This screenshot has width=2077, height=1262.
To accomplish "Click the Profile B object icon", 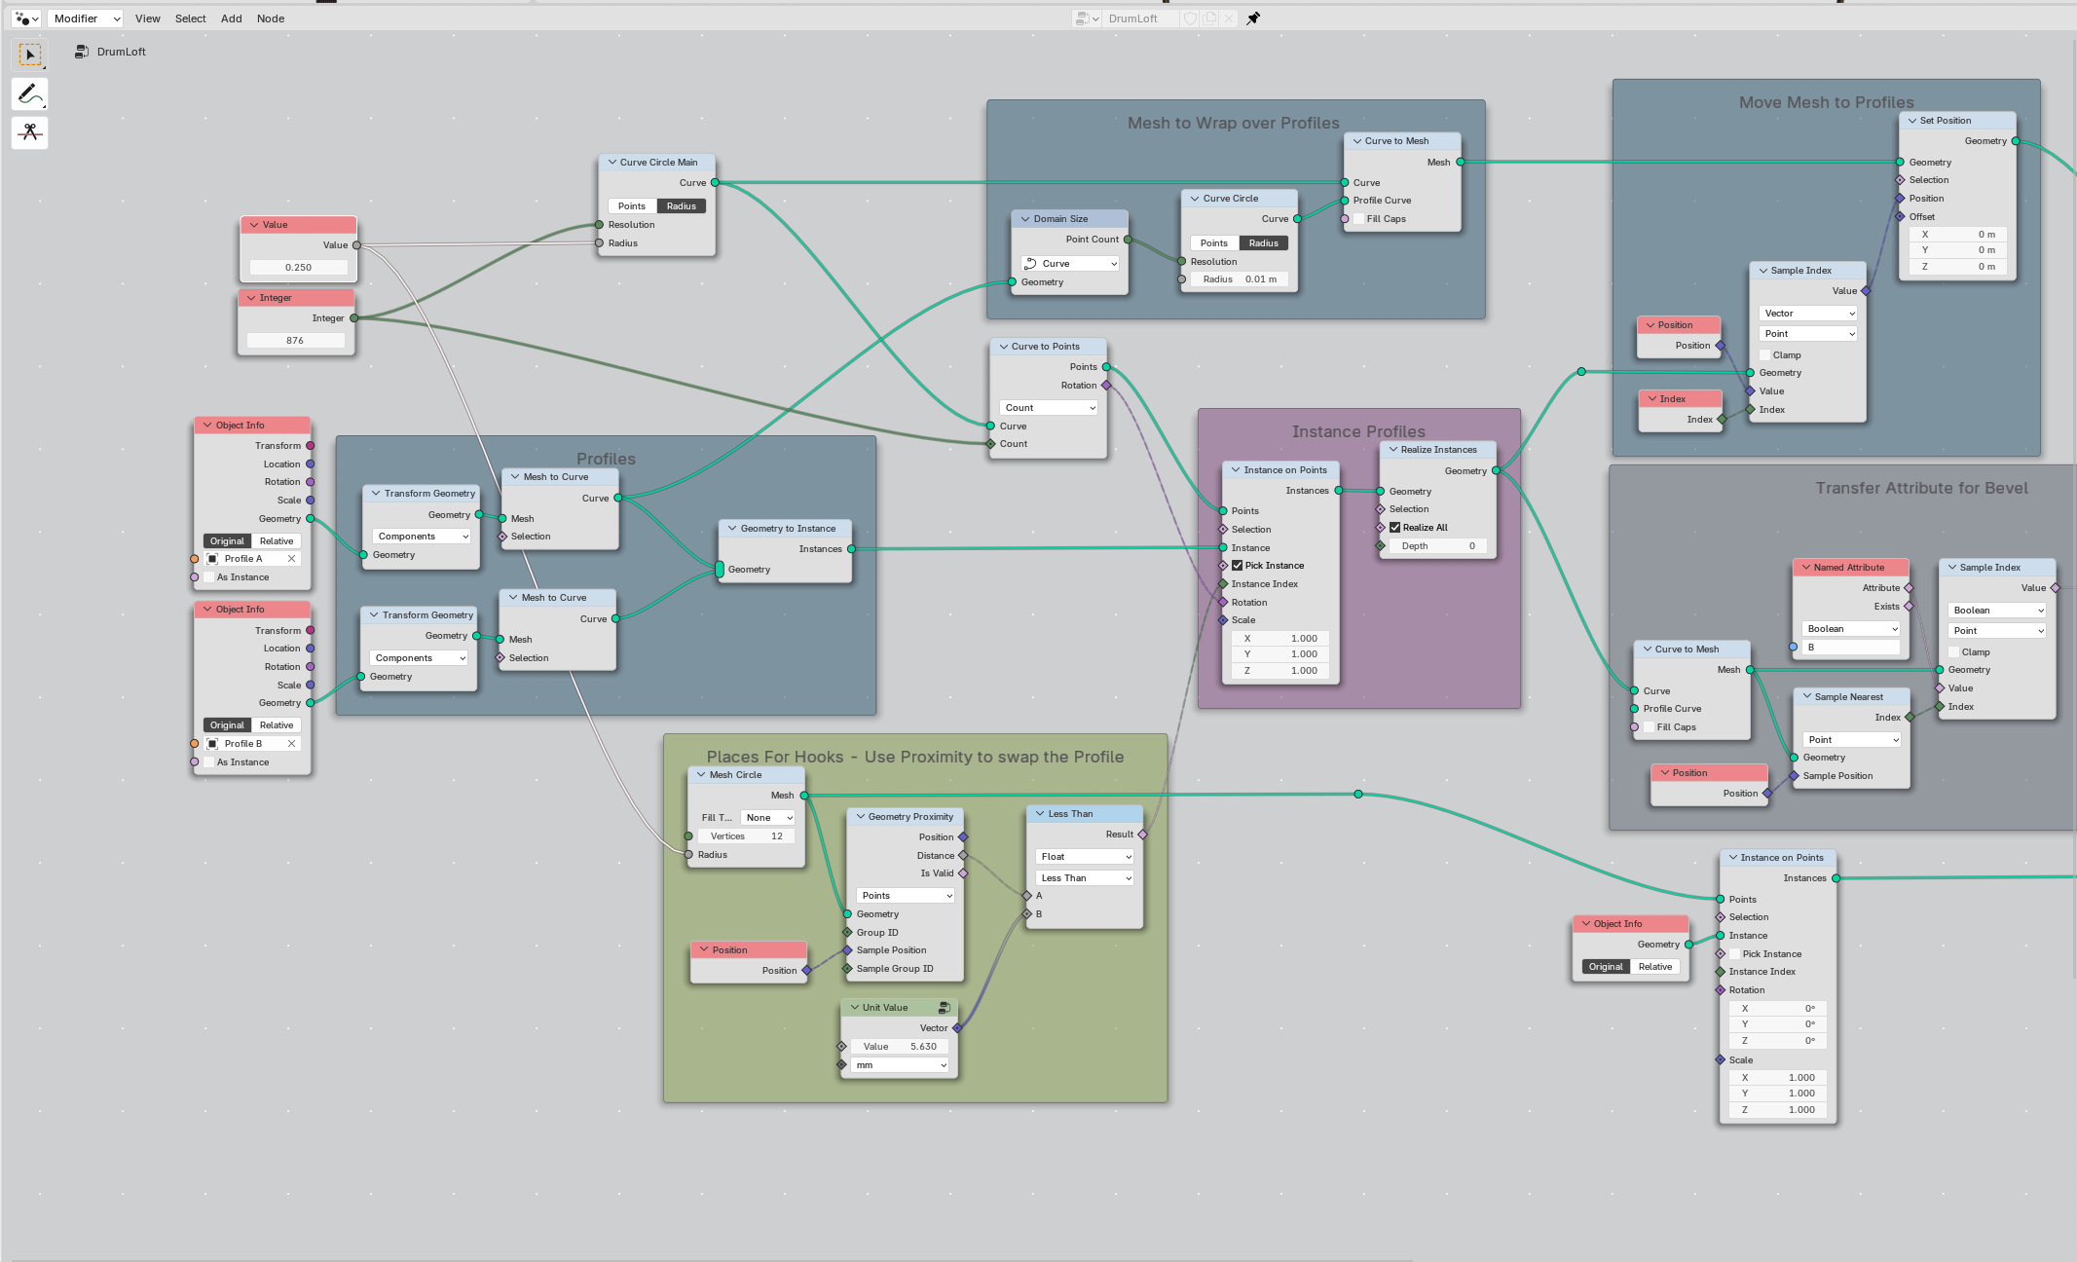I will [x=212, y=744].
